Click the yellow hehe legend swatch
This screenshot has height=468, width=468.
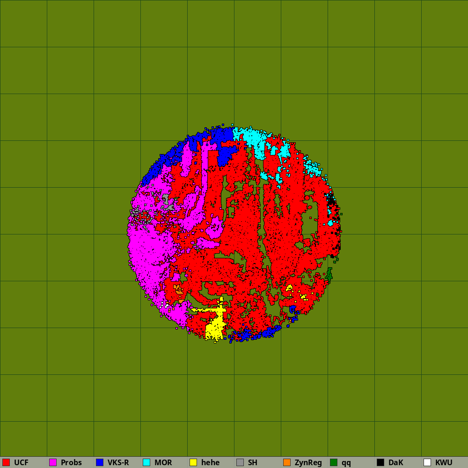coord(193,462)
